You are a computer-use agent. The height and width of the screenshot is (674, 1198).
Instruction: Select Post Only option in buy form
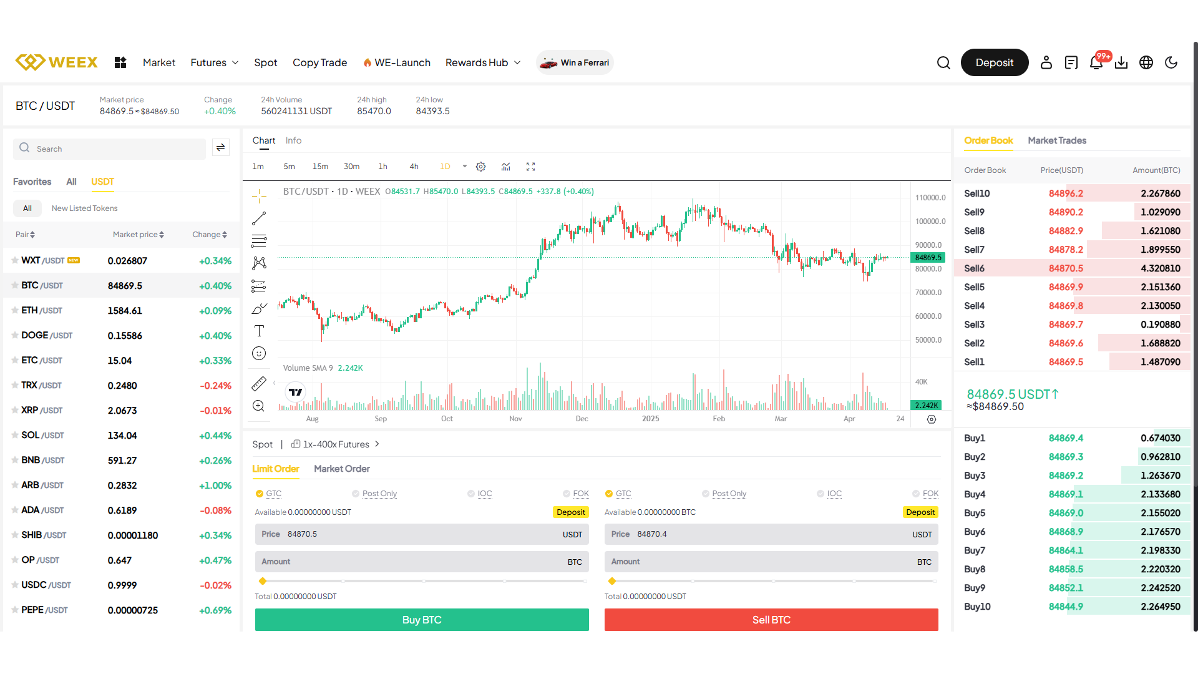pyautogui.click(x=374, y=494)
